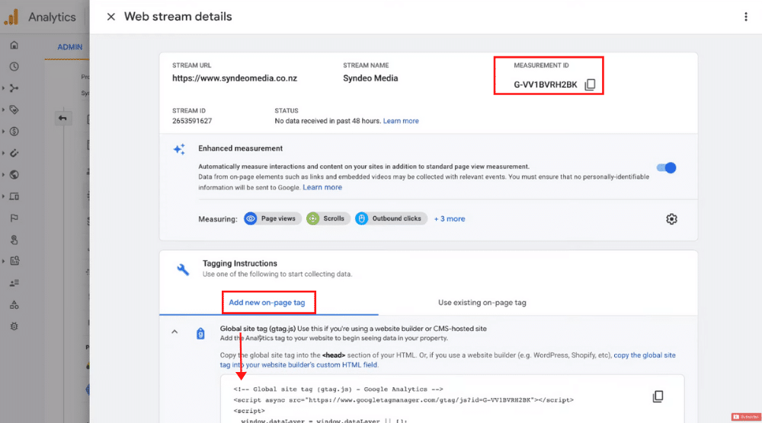Click the Tagging Instructions heading
762x423 pixels.
(x=239, y=263)
